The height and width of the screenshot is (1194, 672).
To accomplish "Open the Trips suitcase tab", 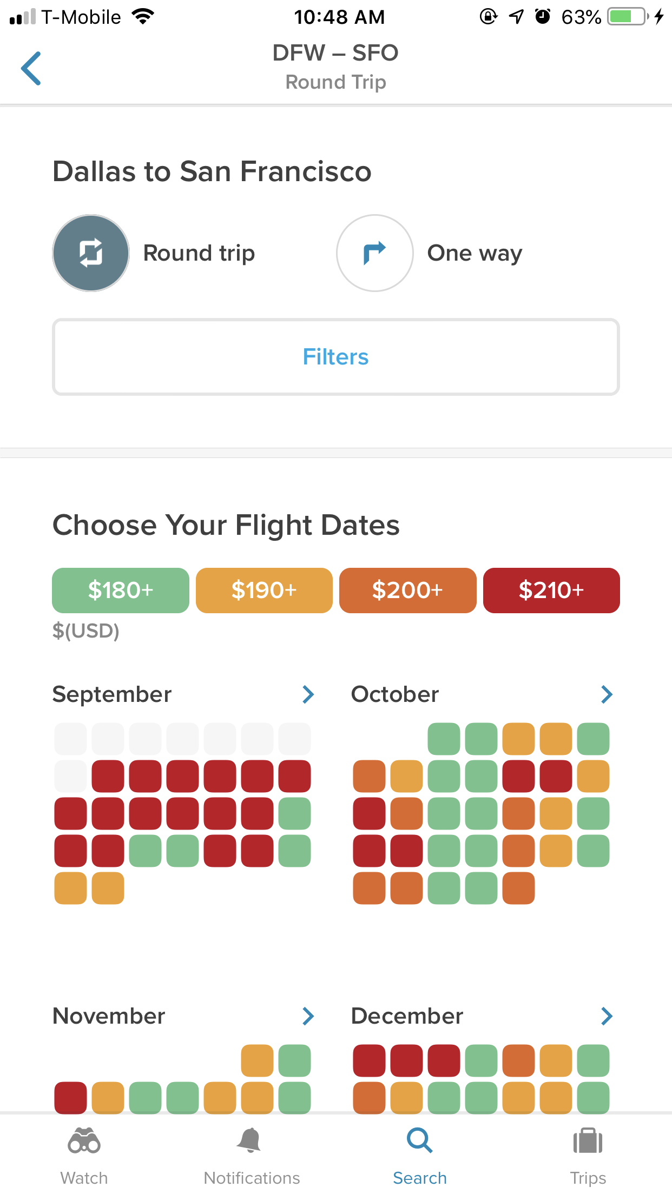I will pos(588,1156).
